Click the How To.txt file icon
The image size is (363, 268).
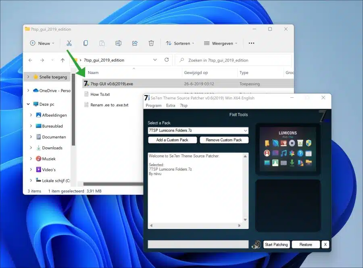click(x=86, y=94)
